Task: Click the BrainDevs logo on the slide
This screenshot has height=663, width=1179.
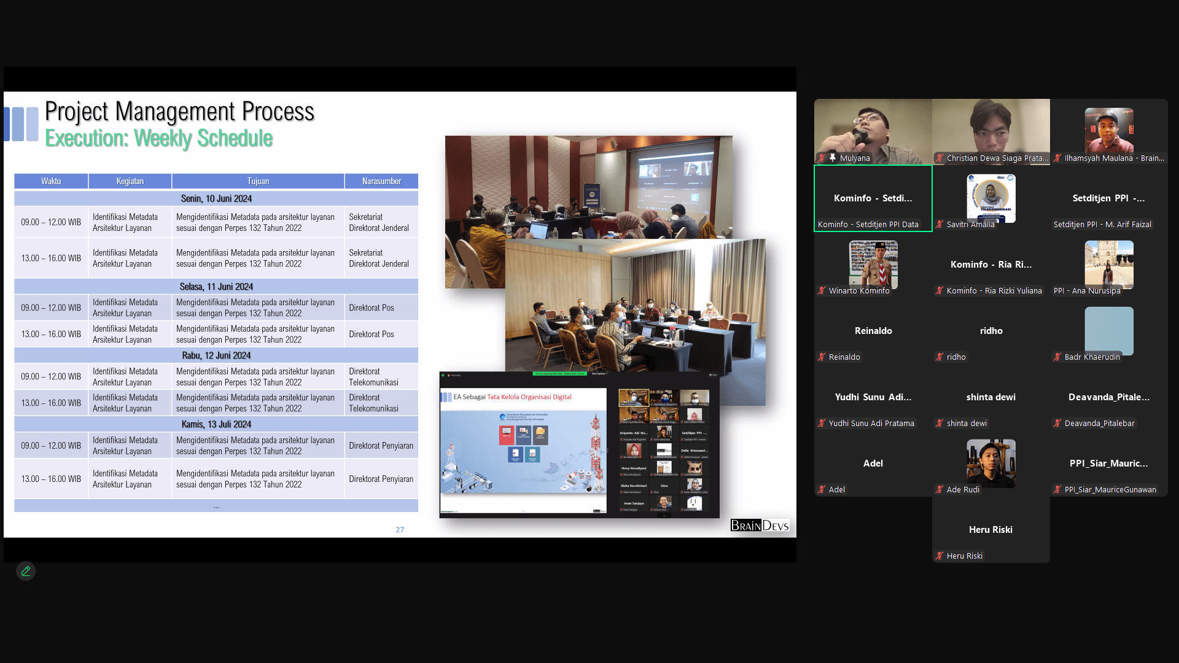Action: tap(759, 525)
